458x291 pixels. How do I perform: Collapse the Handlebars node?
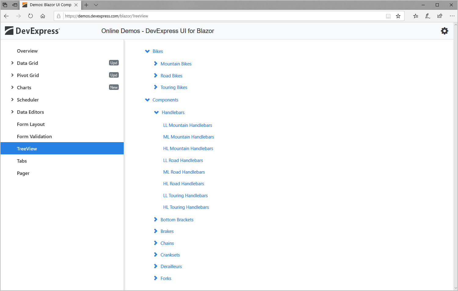(x=157, y=112)
